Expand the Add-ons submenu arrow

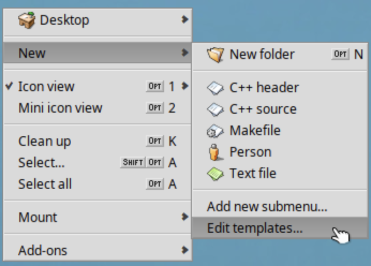click(x=184, y=250)
